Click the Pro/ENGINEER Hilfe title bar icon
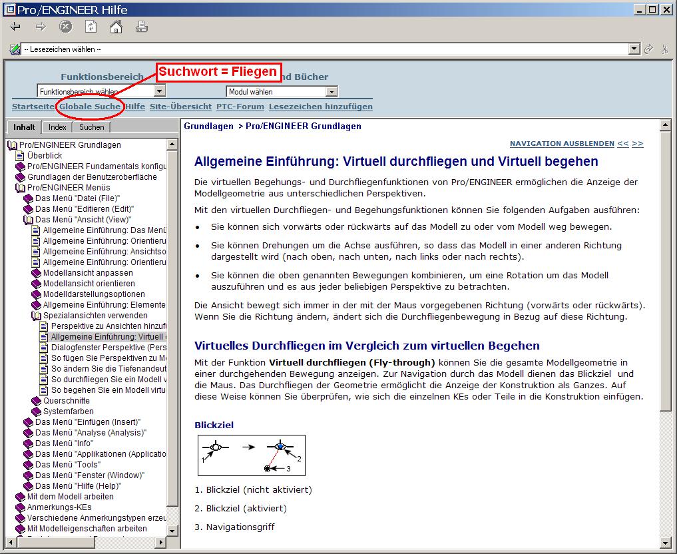This screenshot has width=677, height=554. (9, 9)
